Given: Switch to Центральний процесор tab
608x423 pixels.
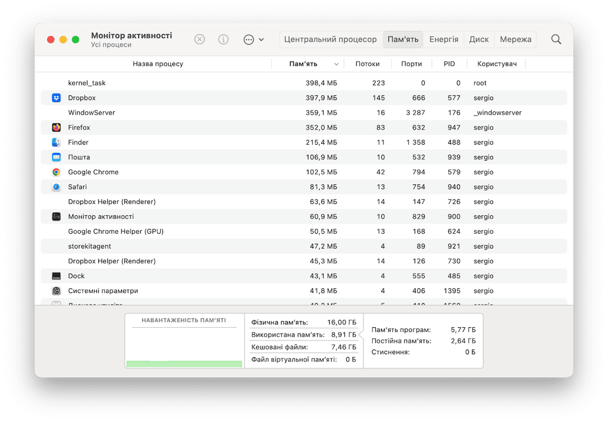Looking at the screenshot, I should pos(330,39).
